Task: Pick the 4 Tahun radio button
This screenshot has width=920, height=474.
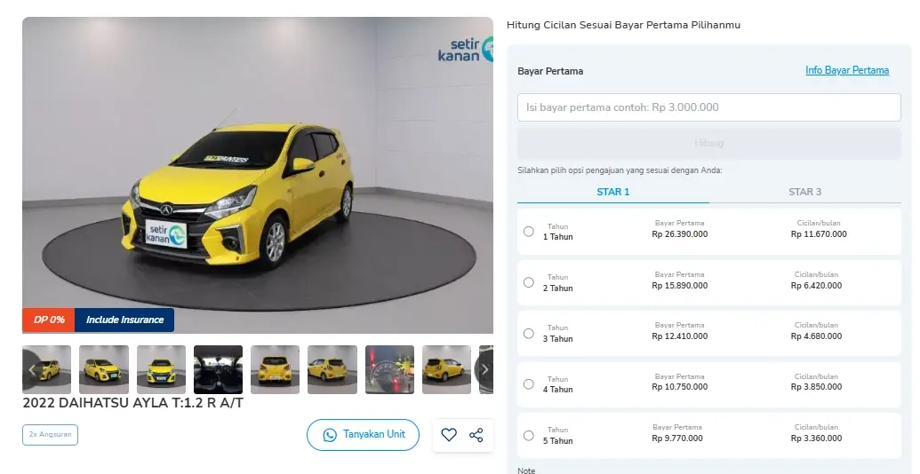Action: point(529,384)
